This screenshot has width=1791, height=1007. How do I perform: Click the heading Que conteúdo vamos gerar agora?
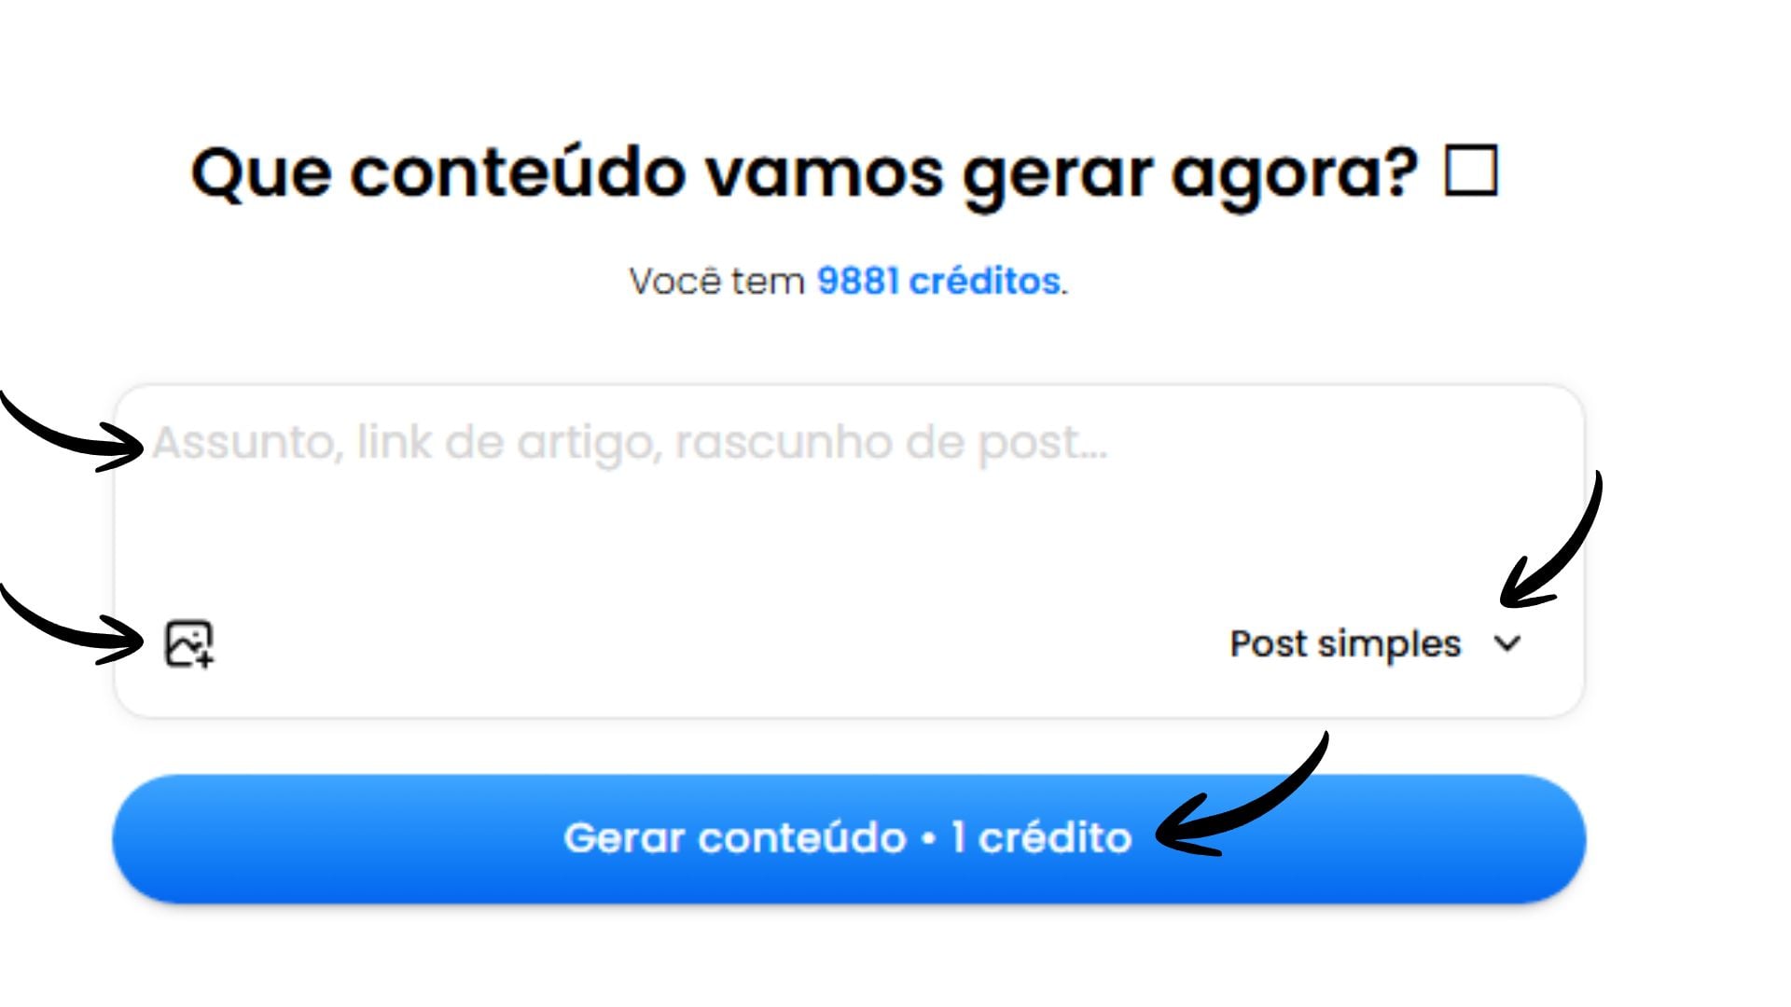[805, 174]
